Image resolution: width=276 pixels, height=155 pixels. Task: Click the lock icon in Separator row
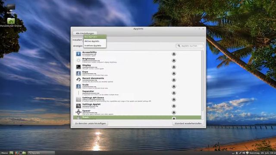(x=174, y=93)
